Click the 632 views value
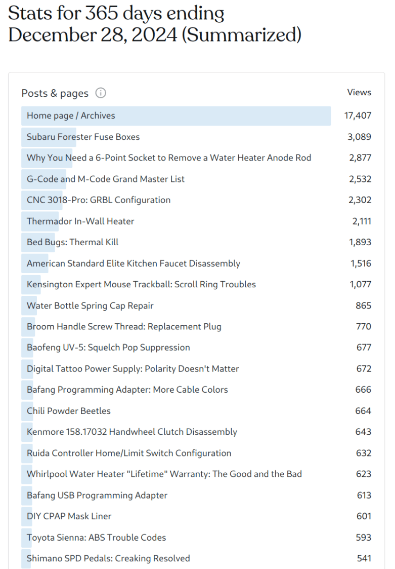 click(x=364, y=453)
